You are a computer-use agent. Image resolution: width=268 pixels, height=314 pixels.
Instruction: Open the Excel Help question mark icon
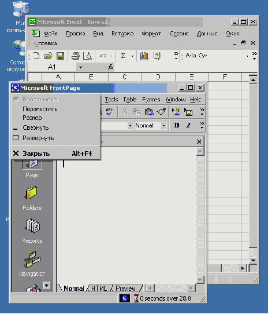coord(157,56)
